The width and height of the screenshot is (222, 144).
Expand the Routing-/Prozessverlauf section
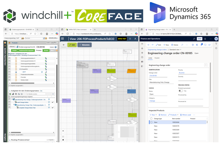point(10,140)
